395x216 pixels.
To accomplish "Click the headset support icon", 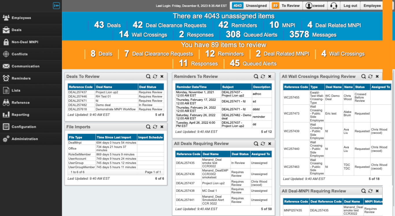I will pyautogui.click(x=334, y=6).
